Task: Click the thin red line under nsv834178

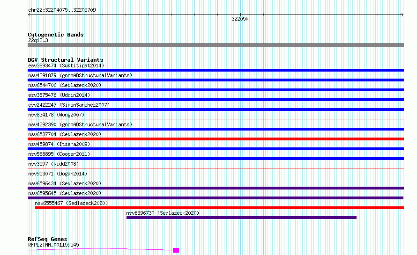Action: point(216,119)
